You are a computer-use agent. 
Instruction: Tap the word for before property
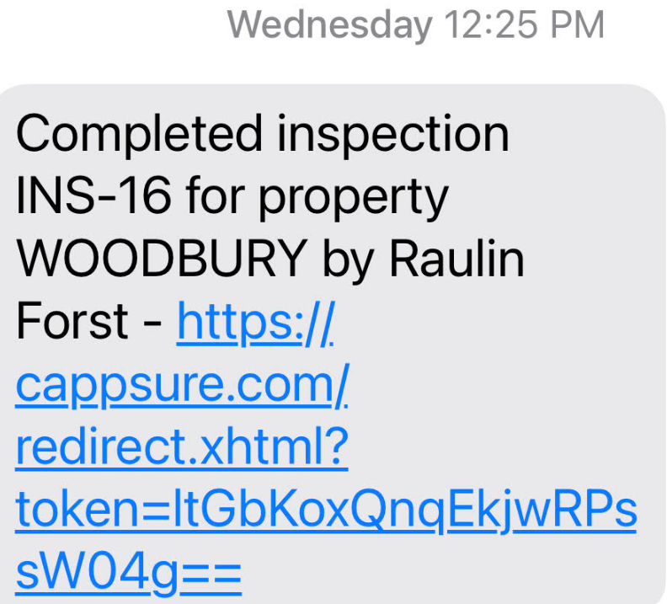pyautogui.click(x=216, y=195)
